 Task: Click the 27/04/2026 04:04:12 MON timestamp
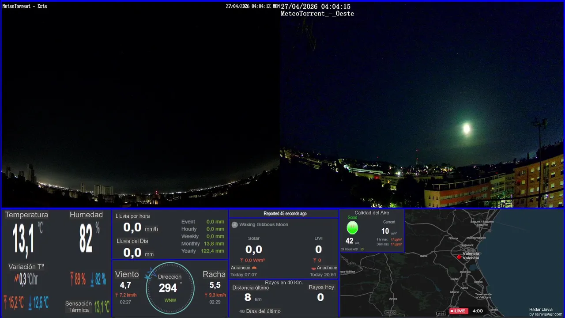pyautogui.click(x=253, y=6)
